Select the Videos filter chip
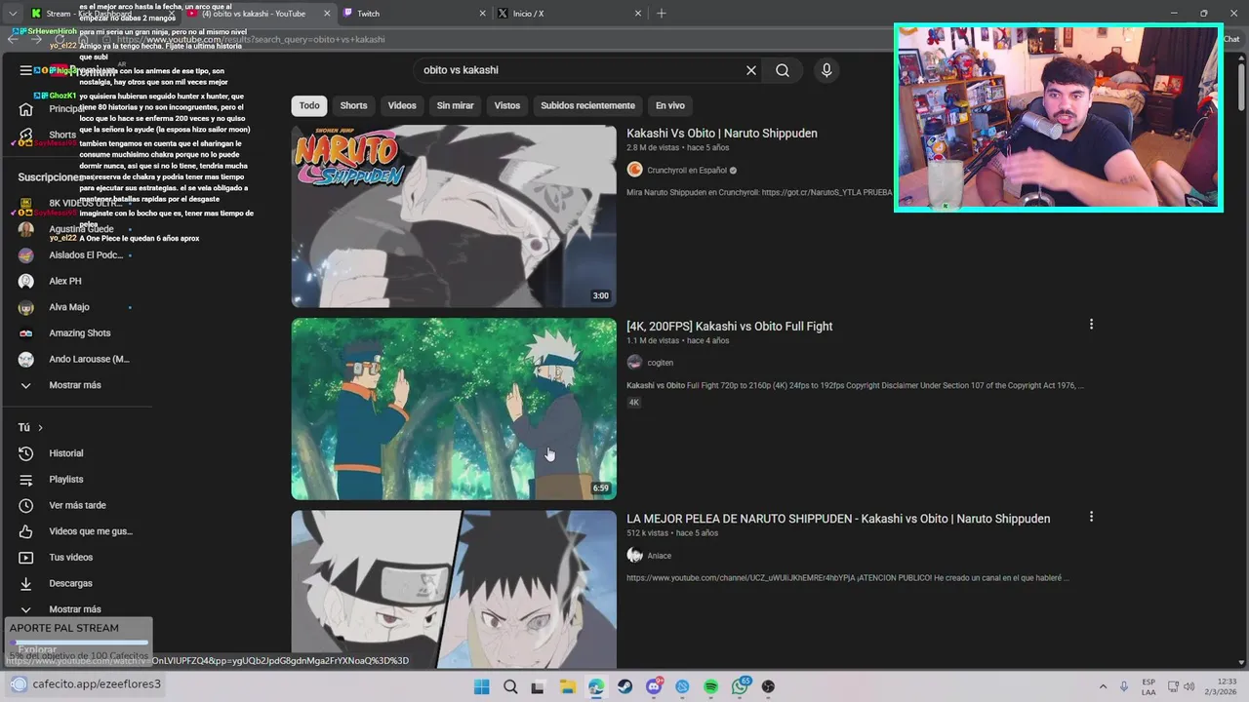Image resolution: width=1249 pixels, height=702 pixels. (x=402, y=105)
